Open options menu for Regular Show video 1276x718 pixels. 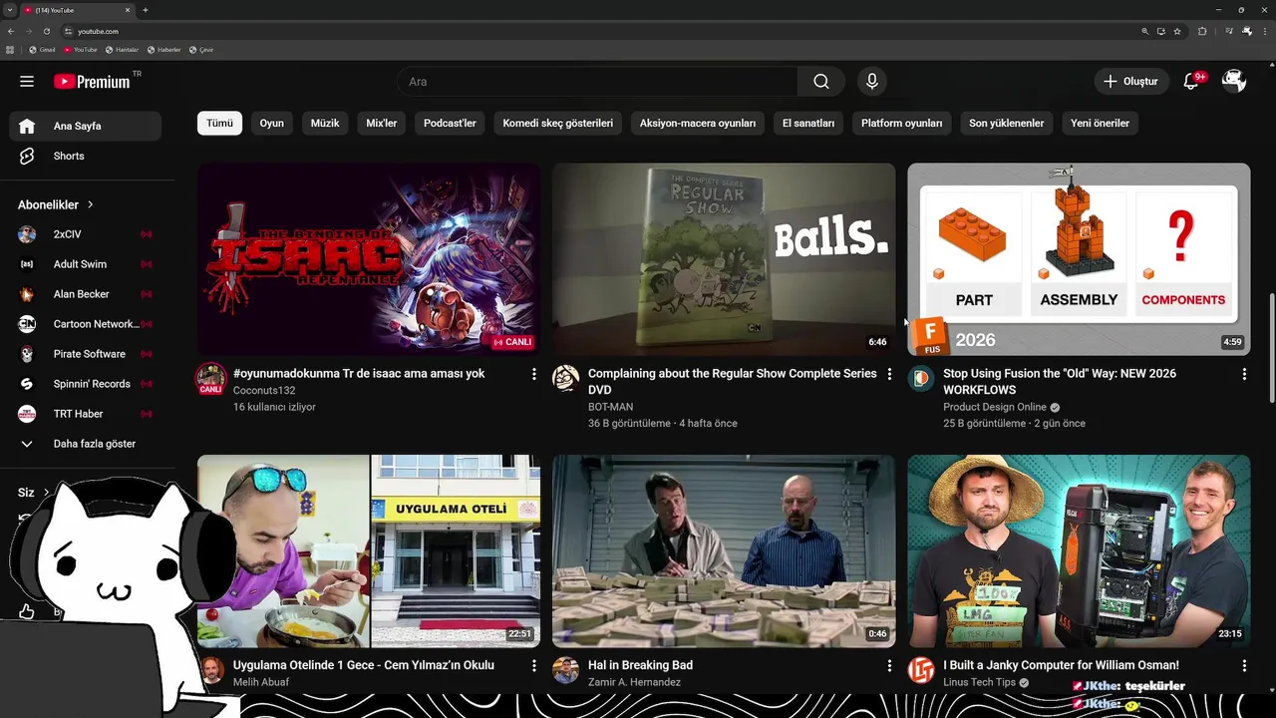pos(889,374)
